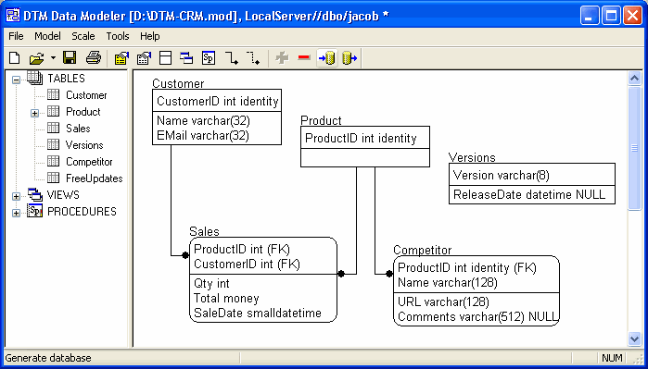Add new table entity tool
Screen dimensions: 648x369
(x=165, y=58)
